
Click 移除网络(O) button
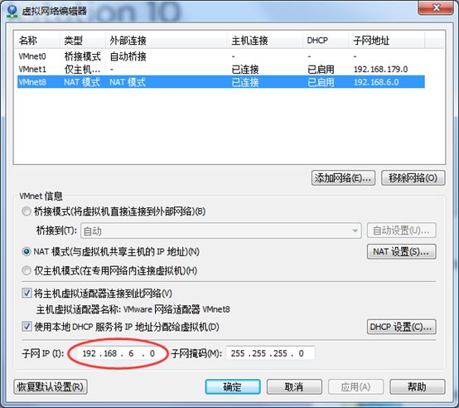pos(413,177)
